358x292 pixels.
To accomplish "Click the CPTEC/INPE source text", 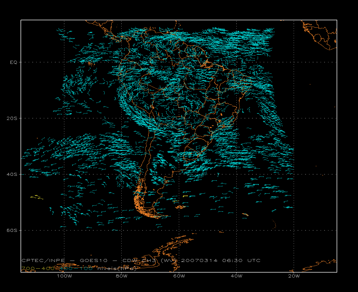I will (44, 261).
